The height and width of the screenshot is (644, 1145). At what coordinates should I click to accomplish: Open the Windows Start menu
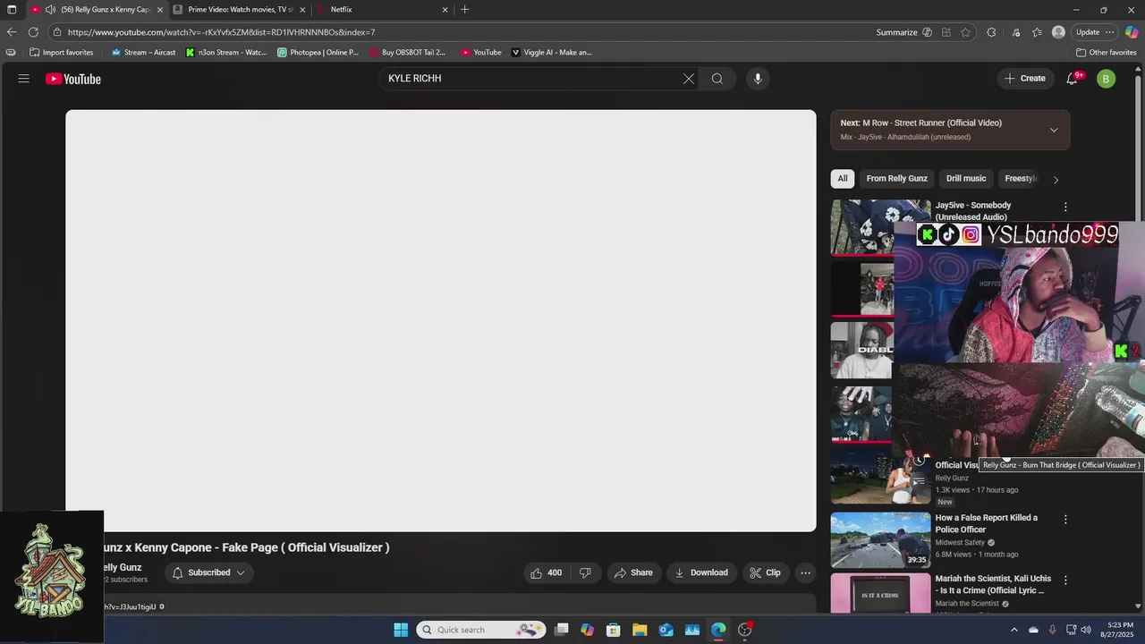pos(401,630)
